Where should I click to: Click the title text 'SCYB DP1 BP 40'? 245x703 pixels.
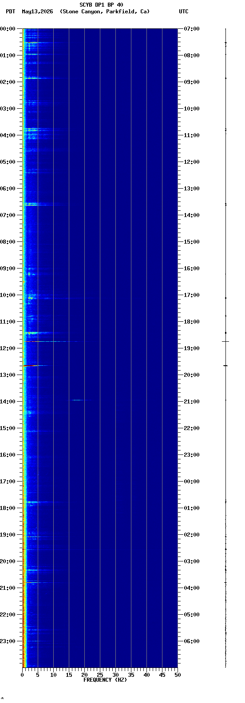[x=101, y=5]
